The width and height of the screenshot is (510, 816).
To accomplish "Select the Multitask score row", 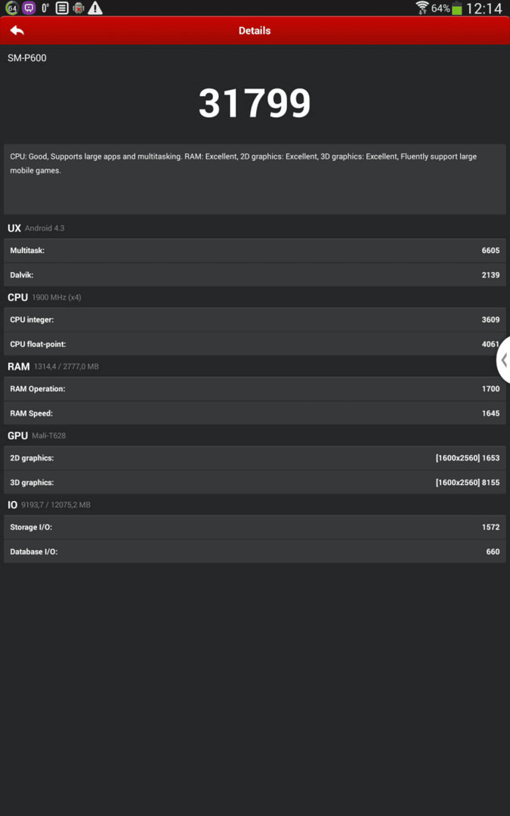I will (255, 250).
